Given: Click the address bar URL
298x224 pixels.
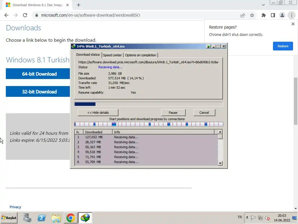Looking at the screenshot, I should pyautogui.click(x=91, y=15).
